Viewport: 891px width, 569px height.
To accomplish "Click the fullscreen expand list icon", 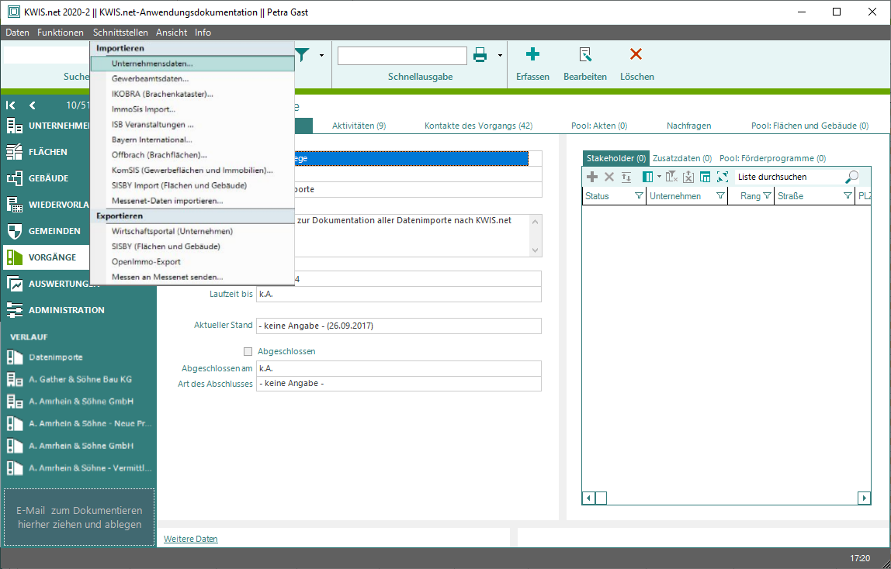I will coord(723,177).
